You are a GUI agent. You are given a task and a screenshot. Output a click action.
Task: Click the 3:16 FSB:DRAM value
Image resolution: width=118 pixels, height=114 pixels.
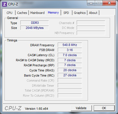70,50
